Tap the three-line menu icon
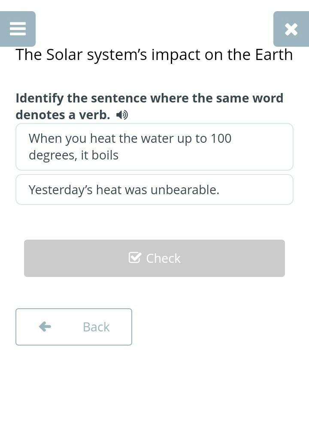The width and height of the screenshot is (309, 433). click(18, 29)
